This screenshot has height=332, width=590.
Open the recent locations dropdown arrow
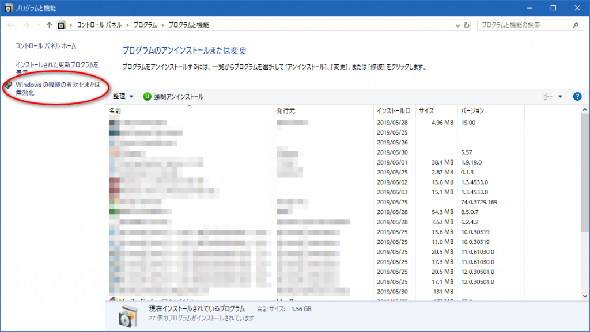[x=39, y=25]
